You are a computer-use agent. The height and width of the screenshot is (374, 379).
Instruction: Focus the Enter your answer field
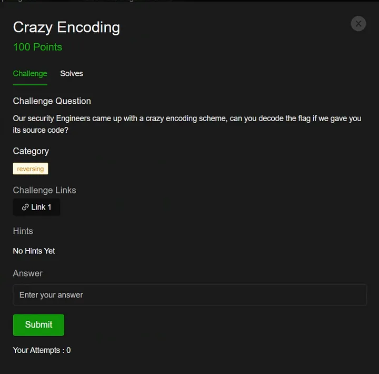point(189,295)
